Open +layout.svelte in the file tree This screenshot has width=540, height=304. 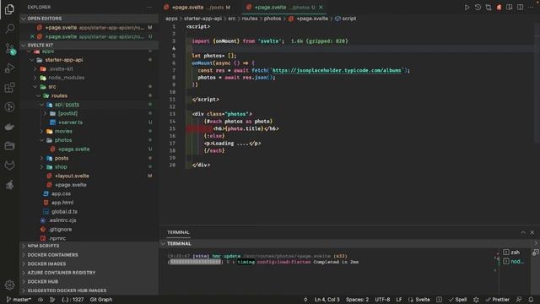(72, 176)
